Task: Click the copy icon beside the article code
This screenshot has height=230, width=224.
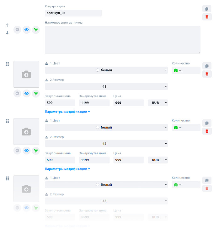Action: [207, 9]
